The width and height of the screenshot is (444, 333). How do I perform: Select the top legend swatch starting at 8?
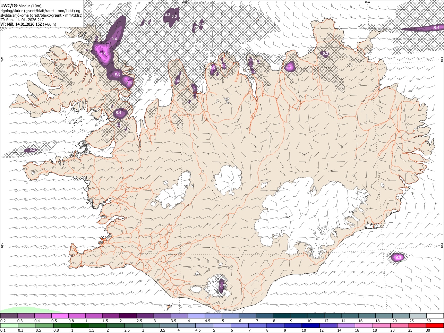click(x=281, y=316)
